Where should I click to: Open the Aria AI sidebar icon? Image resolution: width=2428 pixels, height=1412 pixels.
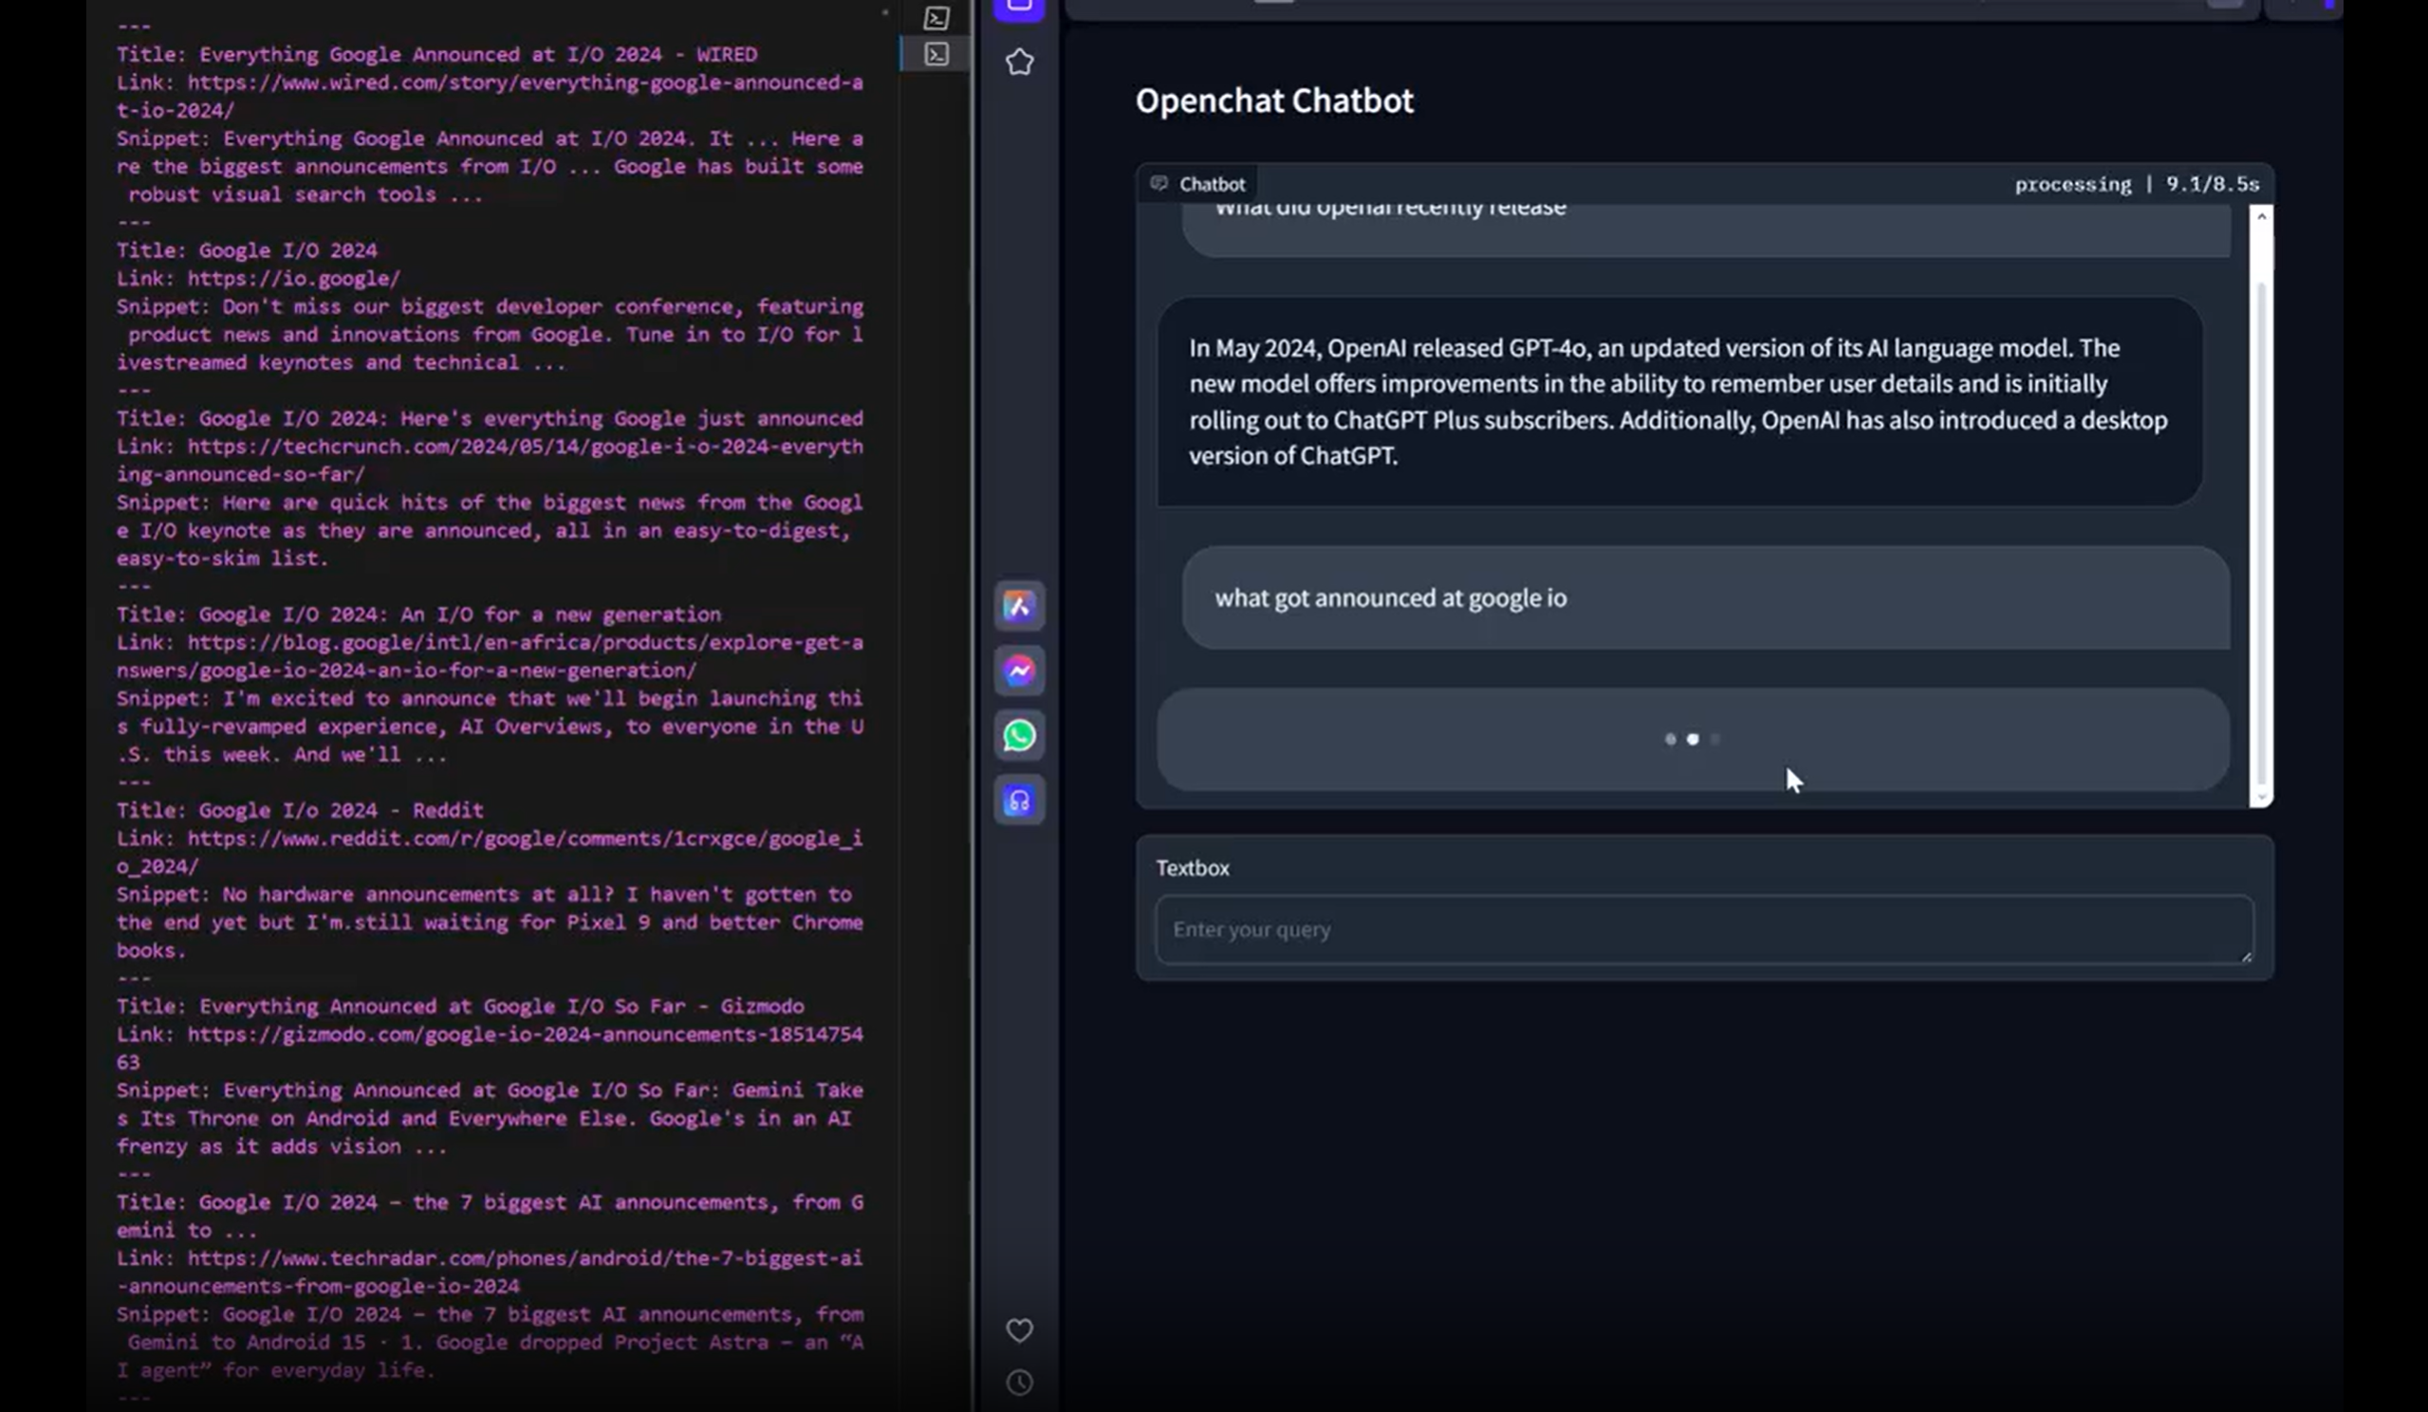[x=1019, y=606]
